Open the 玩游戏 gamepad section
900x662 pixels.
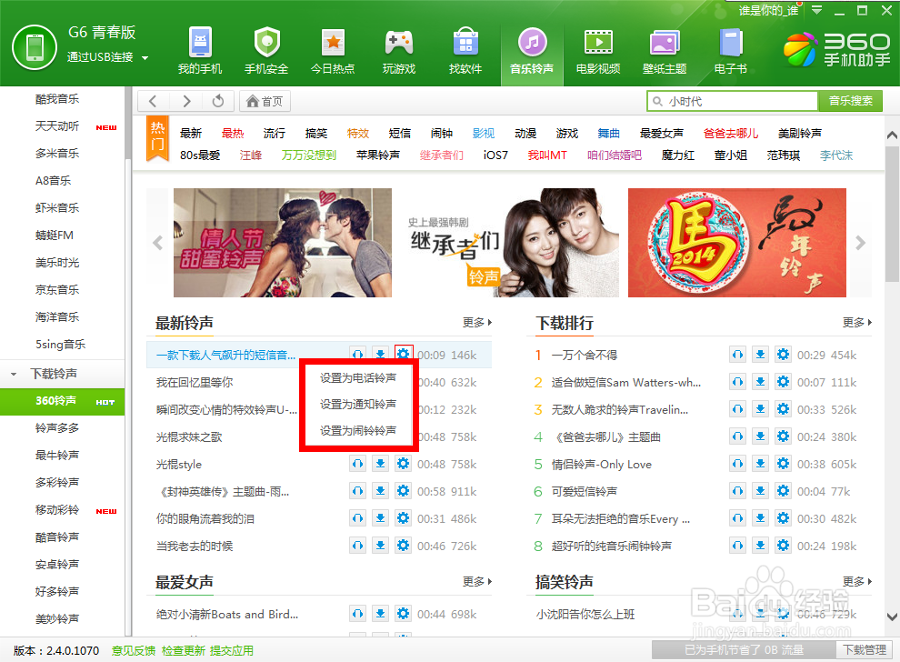pos(399,51)
